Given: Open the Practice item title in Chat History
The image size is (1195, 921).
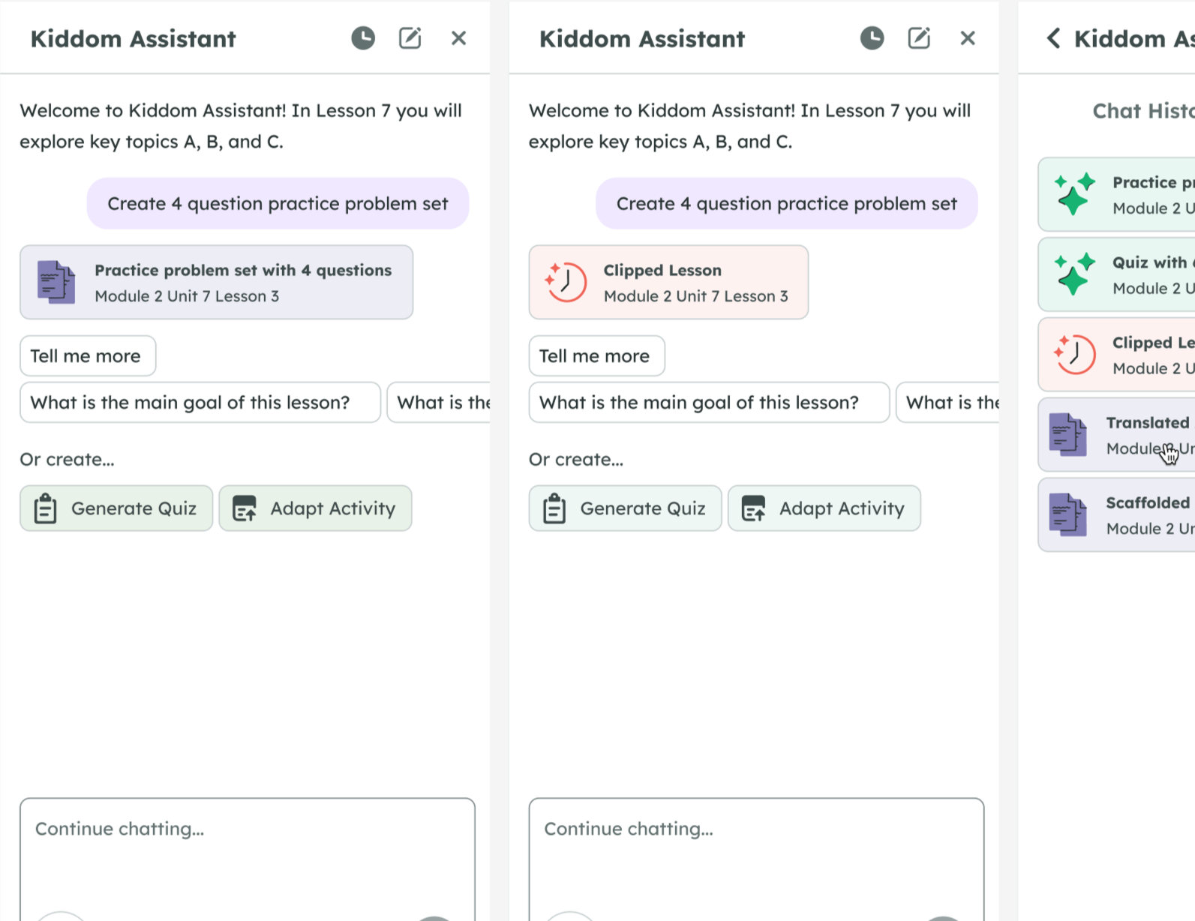Looking at the screenshot, I should coord(1154,182).
